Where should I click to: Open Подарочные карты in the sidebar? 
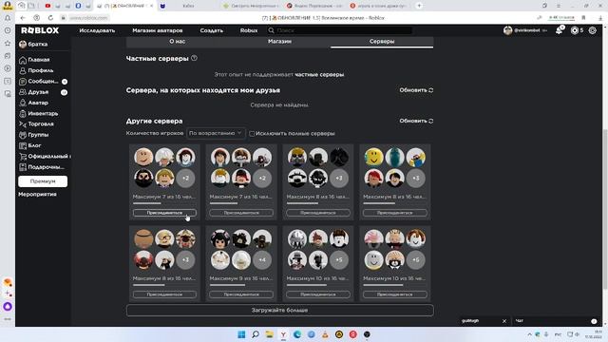[x=42, y=167]
